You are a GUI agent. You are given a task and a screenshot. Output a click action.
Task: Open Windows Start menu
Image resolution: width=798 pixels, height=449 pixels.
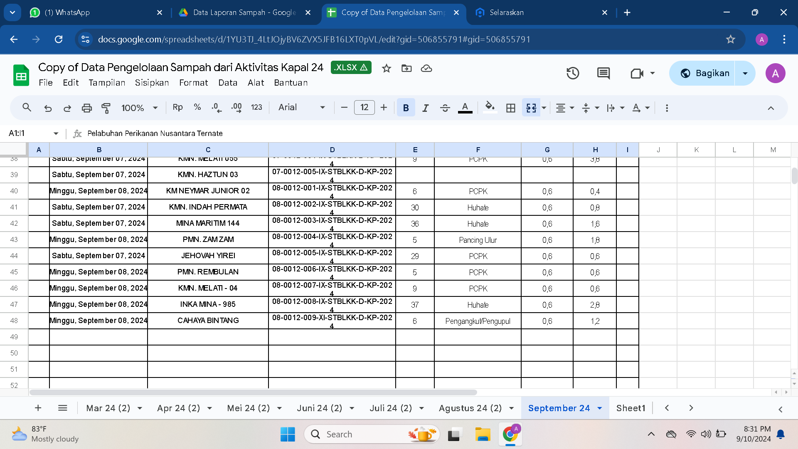click(288, 434)
